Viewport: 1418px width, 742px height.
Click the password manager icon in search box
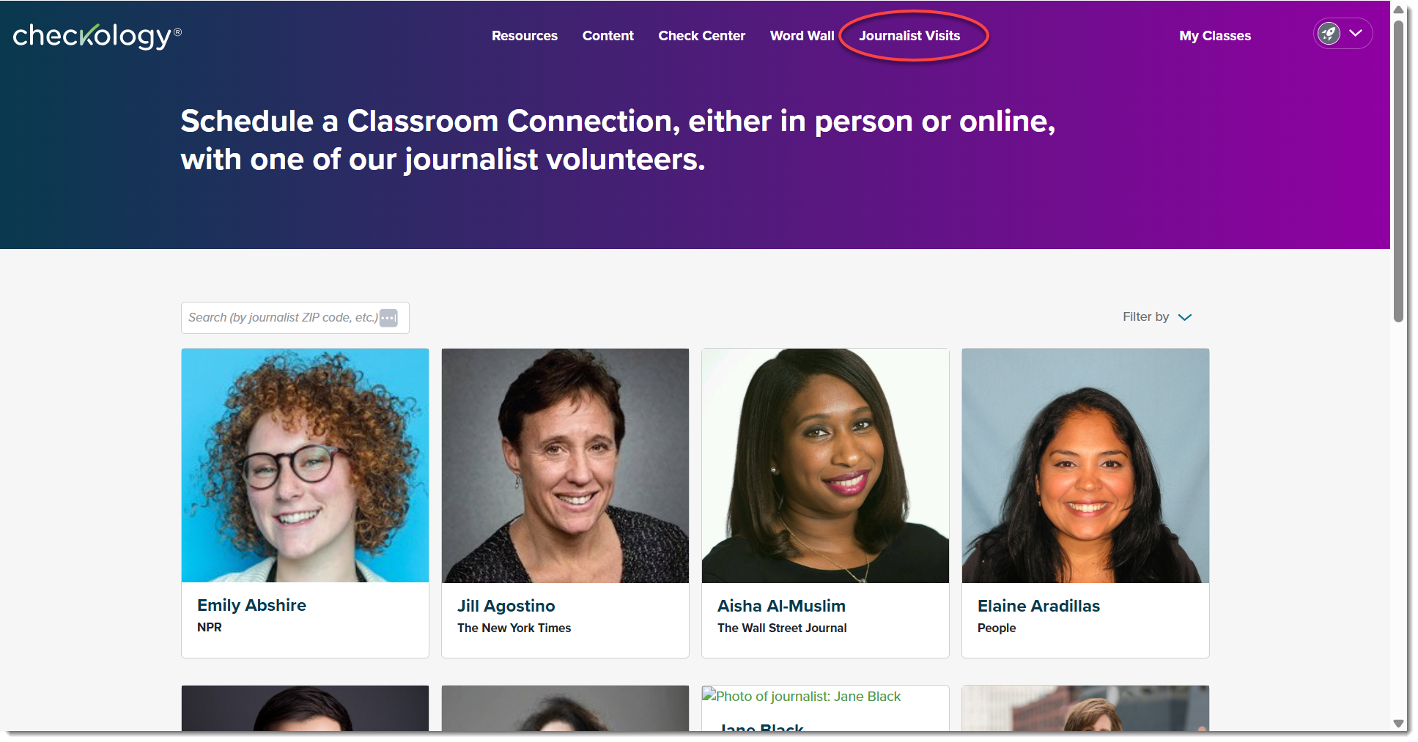click(x=388, y=318)
